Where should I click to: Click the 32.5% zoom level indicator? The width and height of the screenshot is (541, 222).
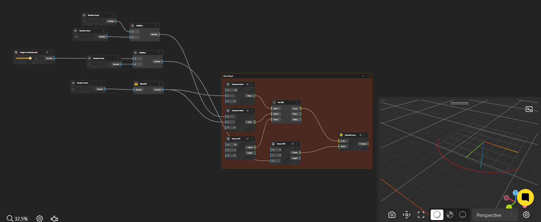pos(18,219)
